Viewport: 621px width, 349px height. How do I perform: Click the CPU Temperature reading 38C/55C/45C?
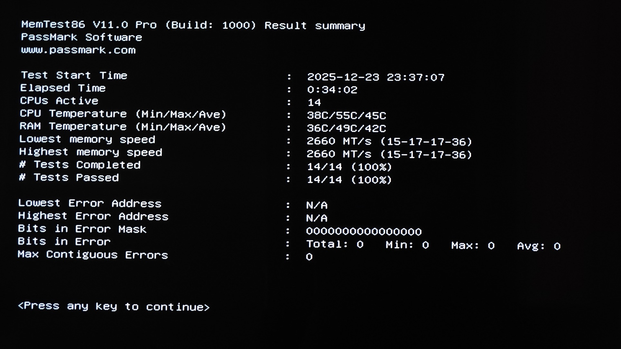pos(346,115)
